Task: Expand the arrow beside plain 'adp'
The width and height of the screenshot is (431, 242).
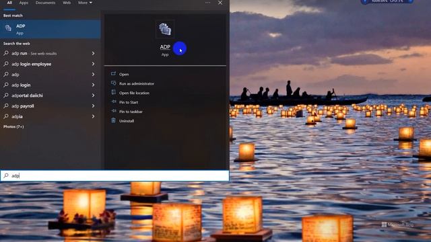Action: 93,75
